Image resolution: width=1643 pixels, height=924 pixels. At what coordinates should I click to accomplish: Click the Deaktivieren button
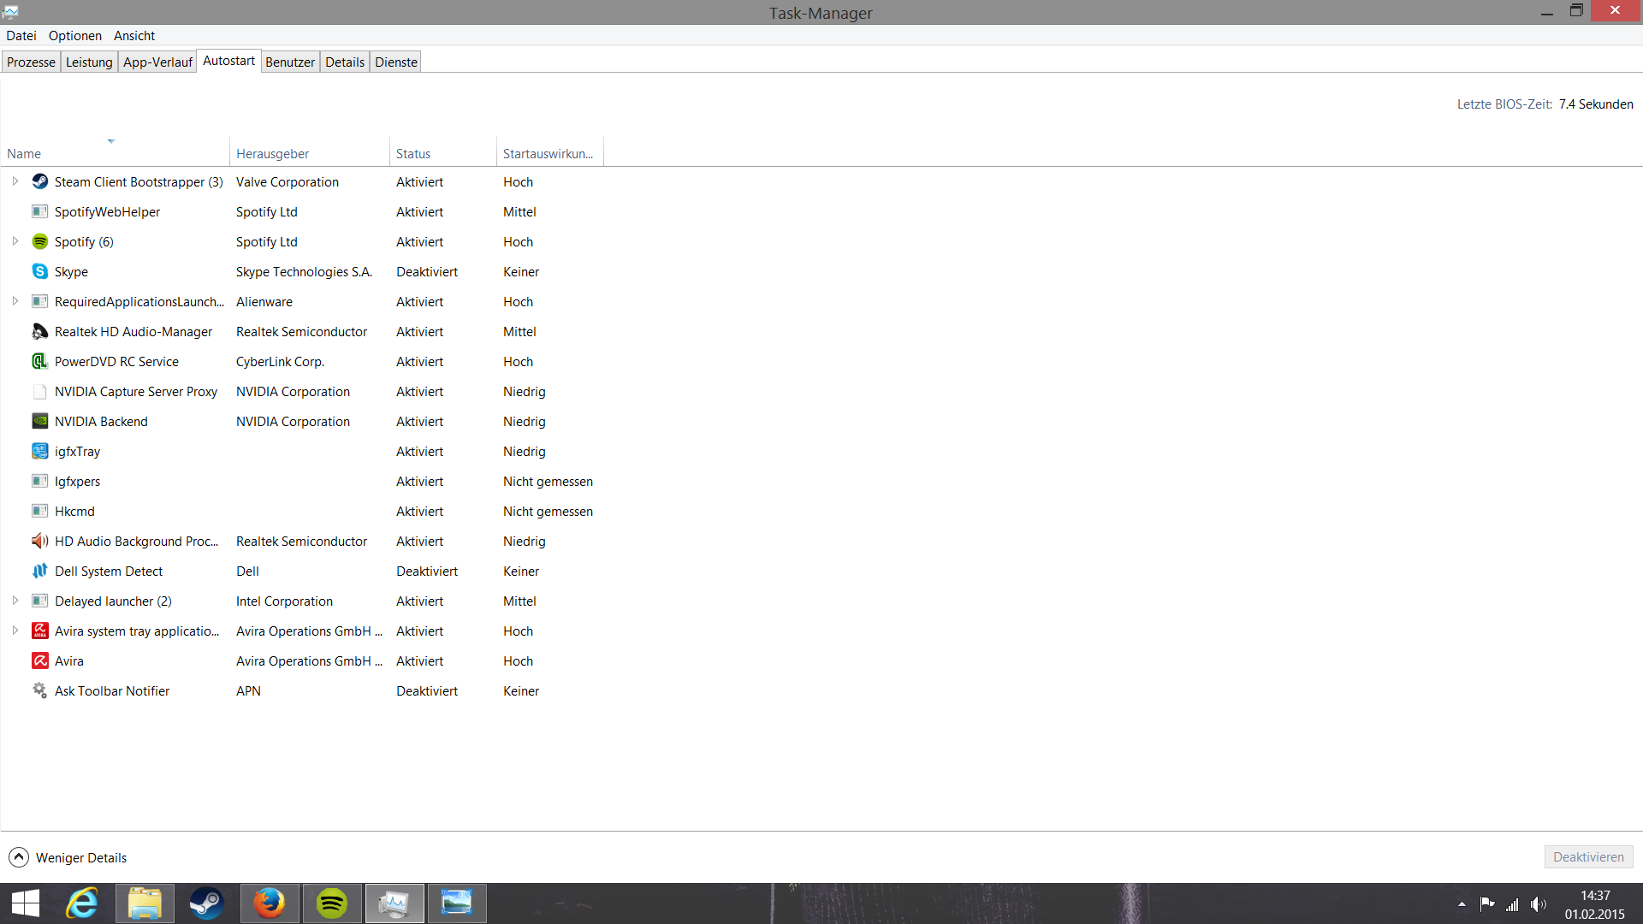click(x=1588, y=856)
